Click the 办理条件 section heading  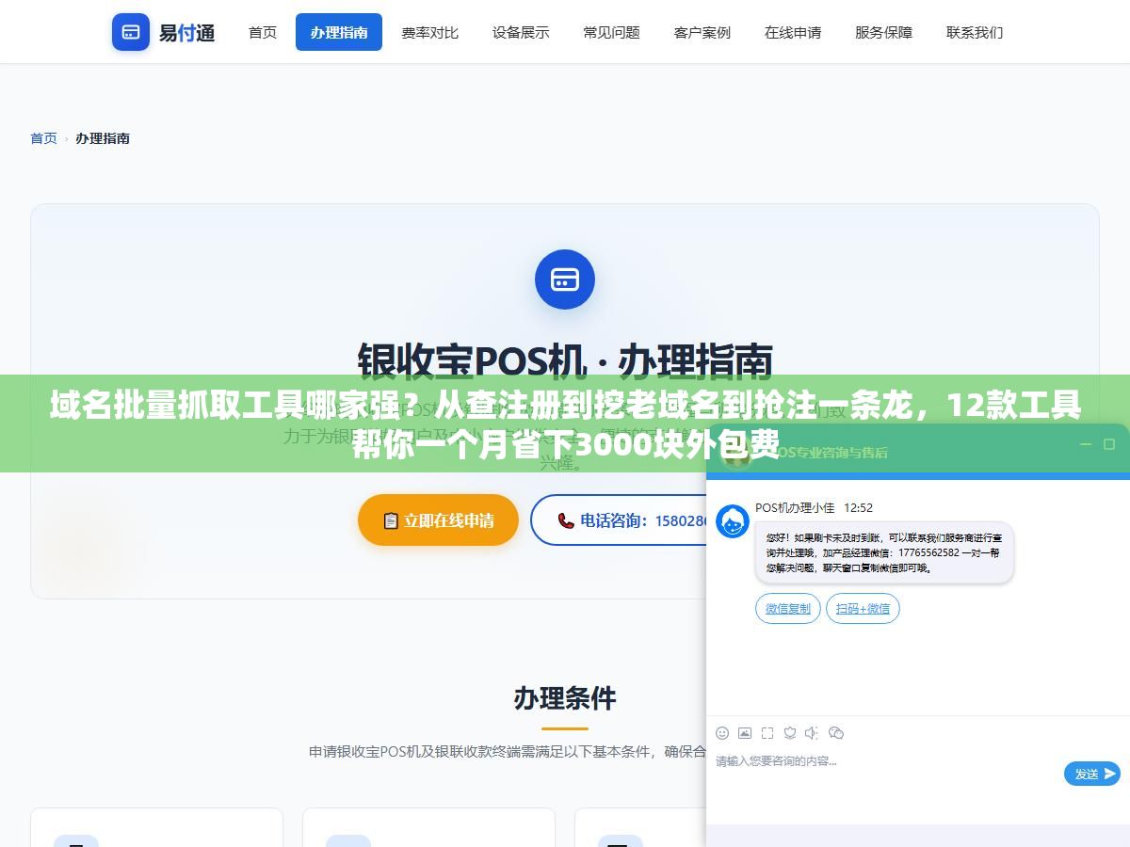(x=565, y=698)
